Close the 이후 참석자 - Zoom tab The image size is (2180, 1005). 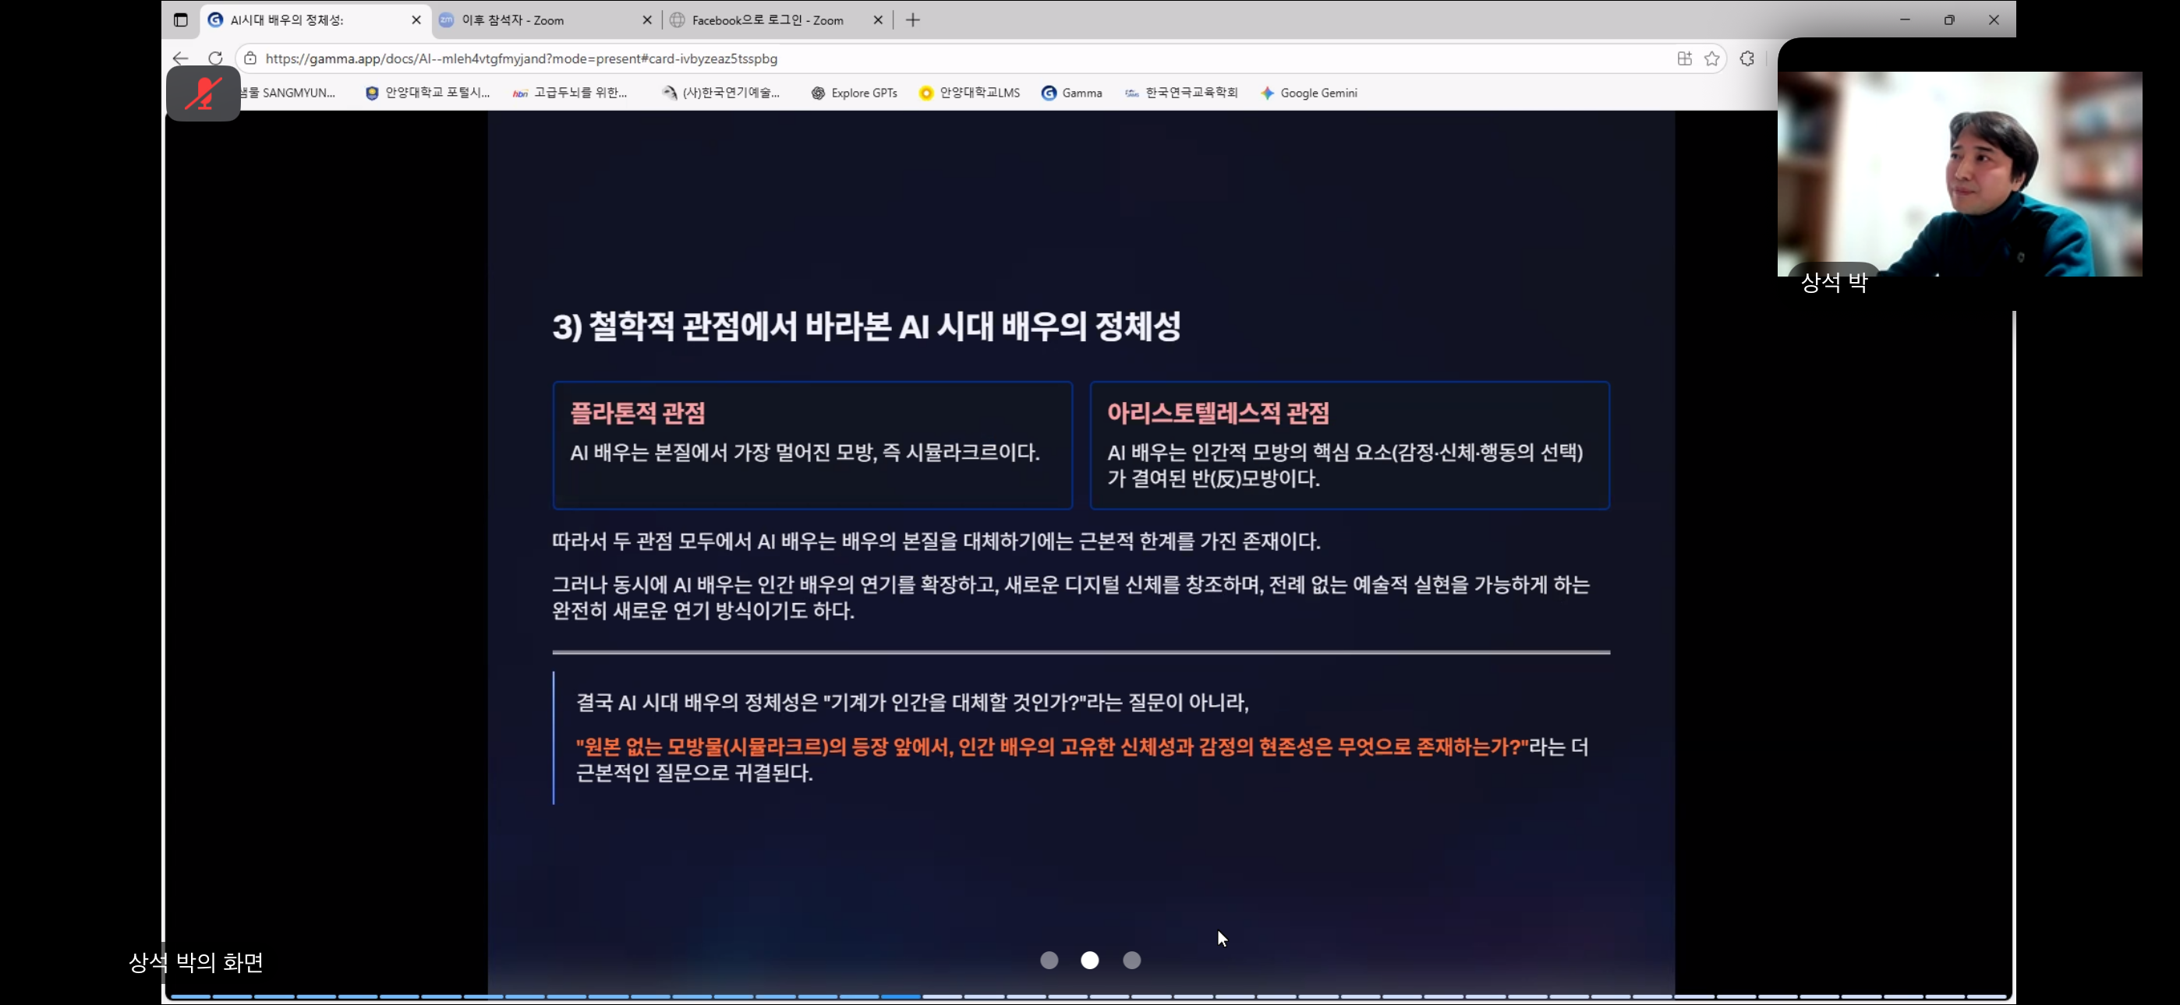pos(647,19)
